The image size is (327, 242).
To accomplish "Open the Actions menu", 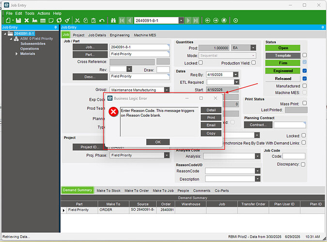I will 44,14.
